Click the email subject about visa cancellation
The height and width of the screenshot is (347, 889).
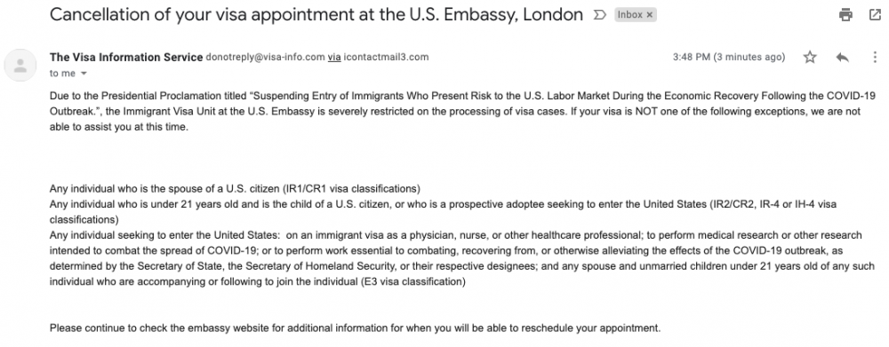[x=316, y=15]
